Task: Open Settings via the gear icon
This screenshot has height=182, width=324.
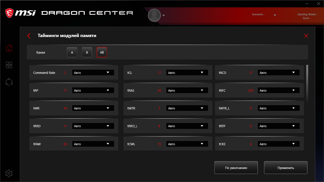Action: (x=9, y=173)
